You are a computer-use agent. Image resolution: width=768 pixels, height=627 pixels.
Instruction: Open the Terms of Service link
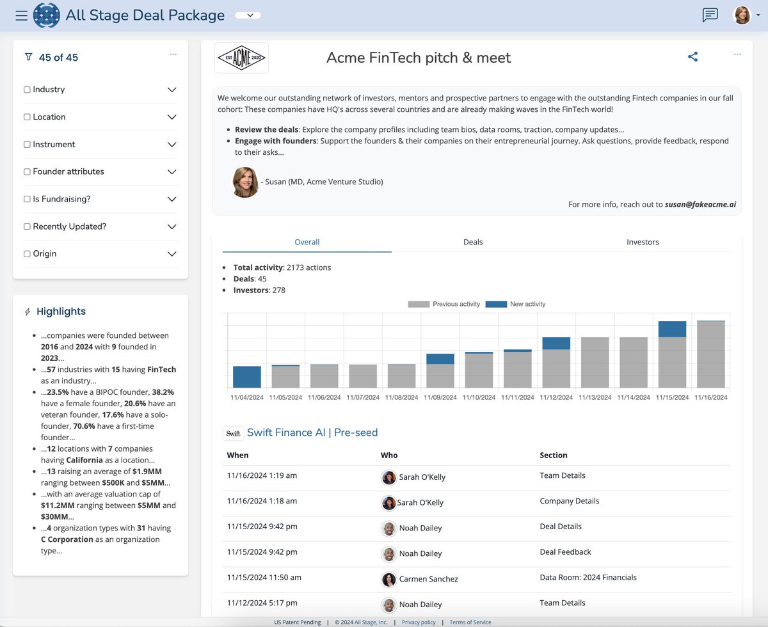point(470,622)
